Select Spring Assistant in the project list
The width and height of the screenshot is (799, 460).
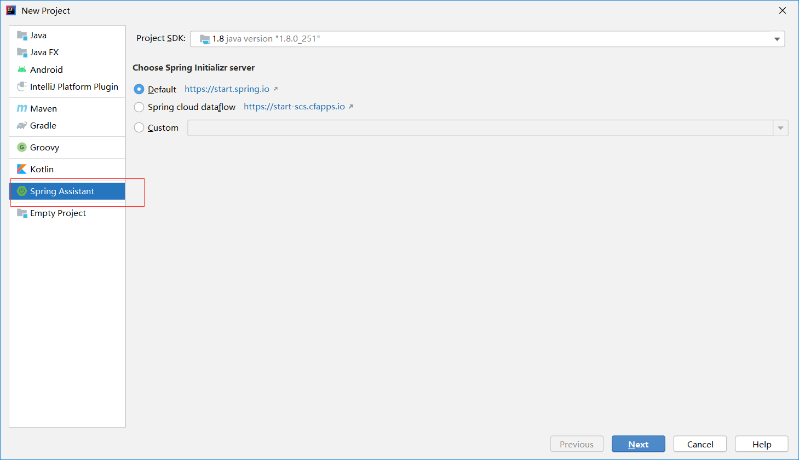coord(62,191)
